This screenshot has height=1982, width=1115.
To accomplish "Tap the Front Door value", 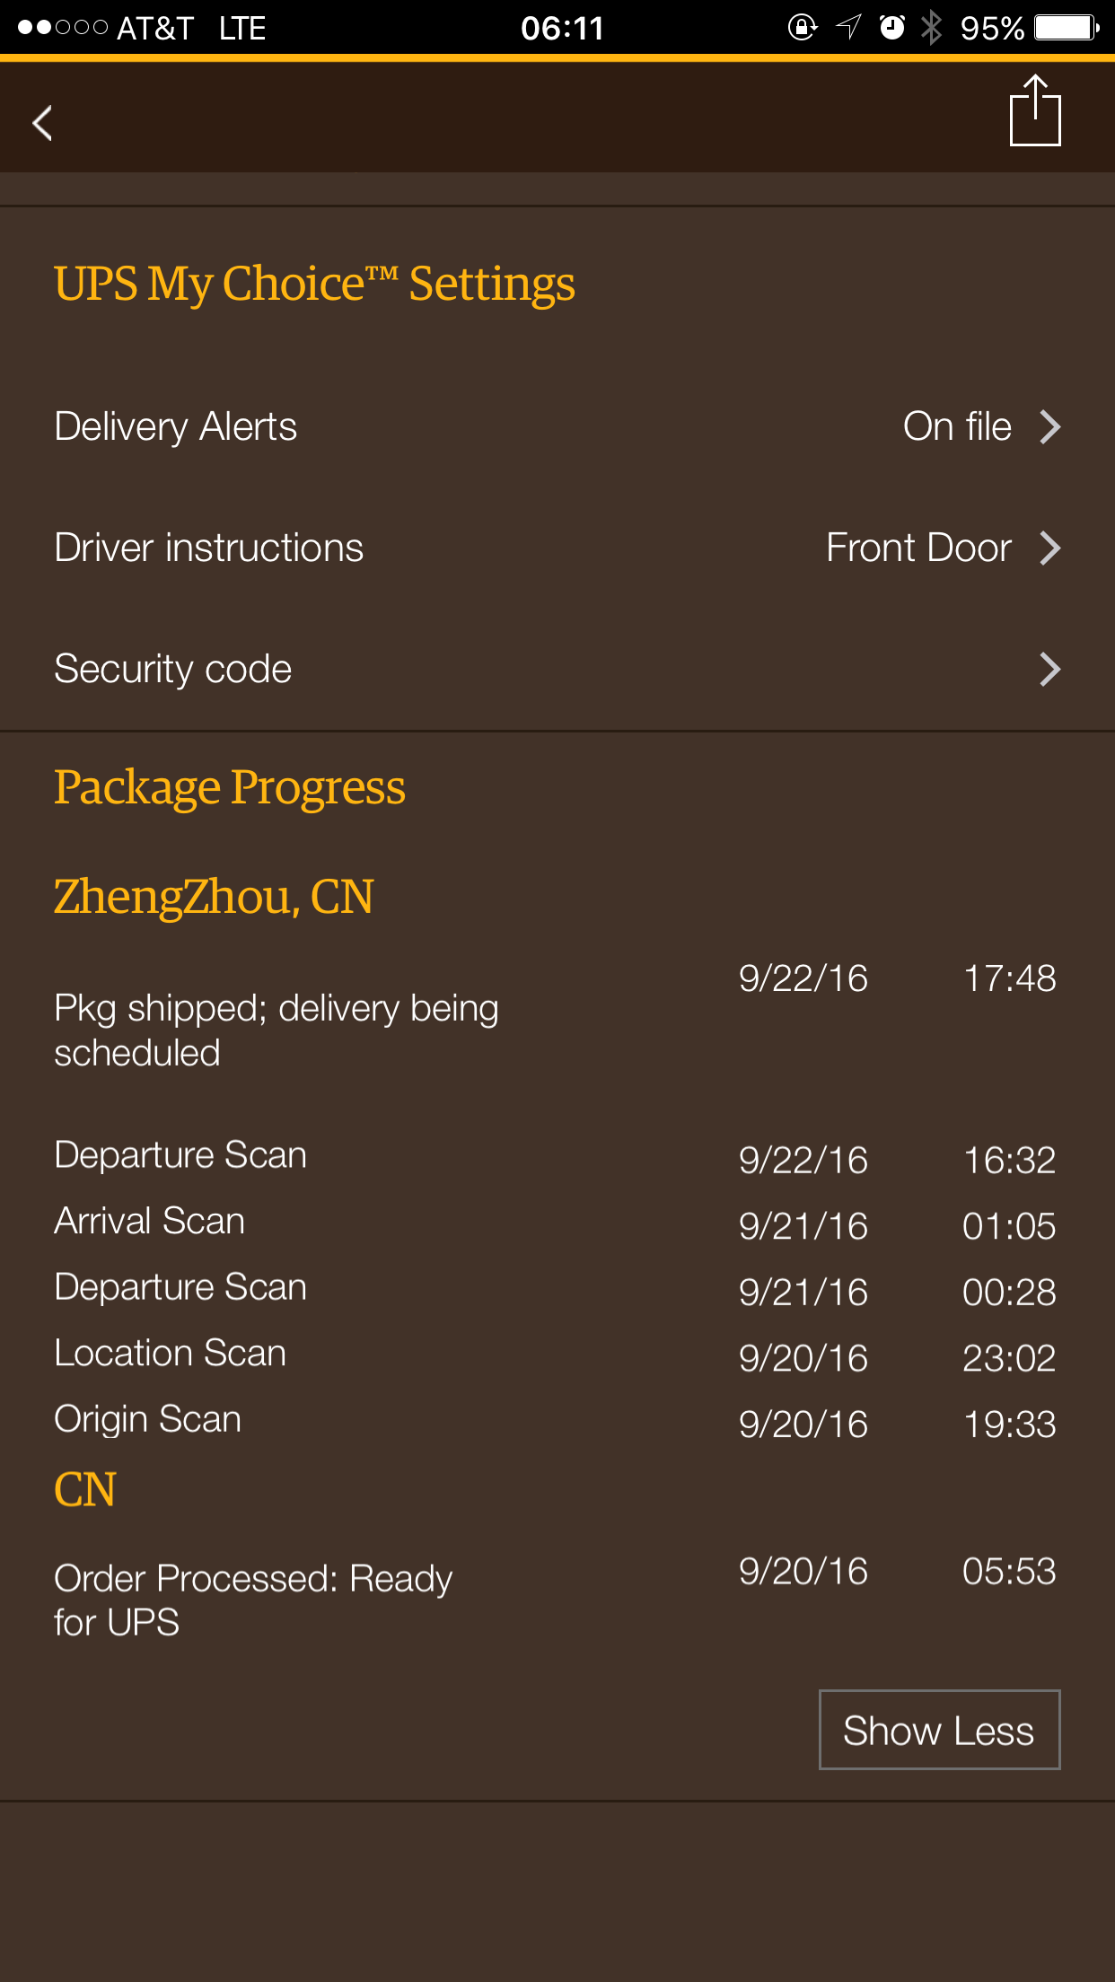I will (x=918, y=548).
